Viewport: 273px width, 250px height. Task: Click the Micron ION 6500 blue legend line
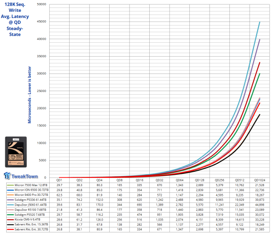10,190
